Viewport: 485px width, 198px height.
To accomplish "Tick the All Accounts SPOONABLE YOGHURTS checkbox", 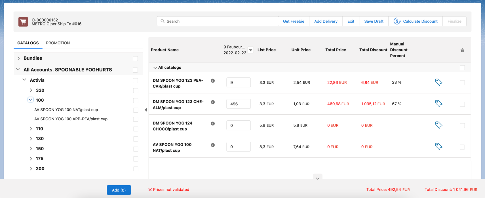I will coord(135,70).
